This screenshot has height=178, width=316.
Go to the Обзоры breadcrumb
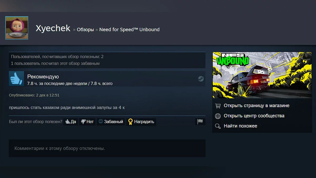(x=85, y=30)
